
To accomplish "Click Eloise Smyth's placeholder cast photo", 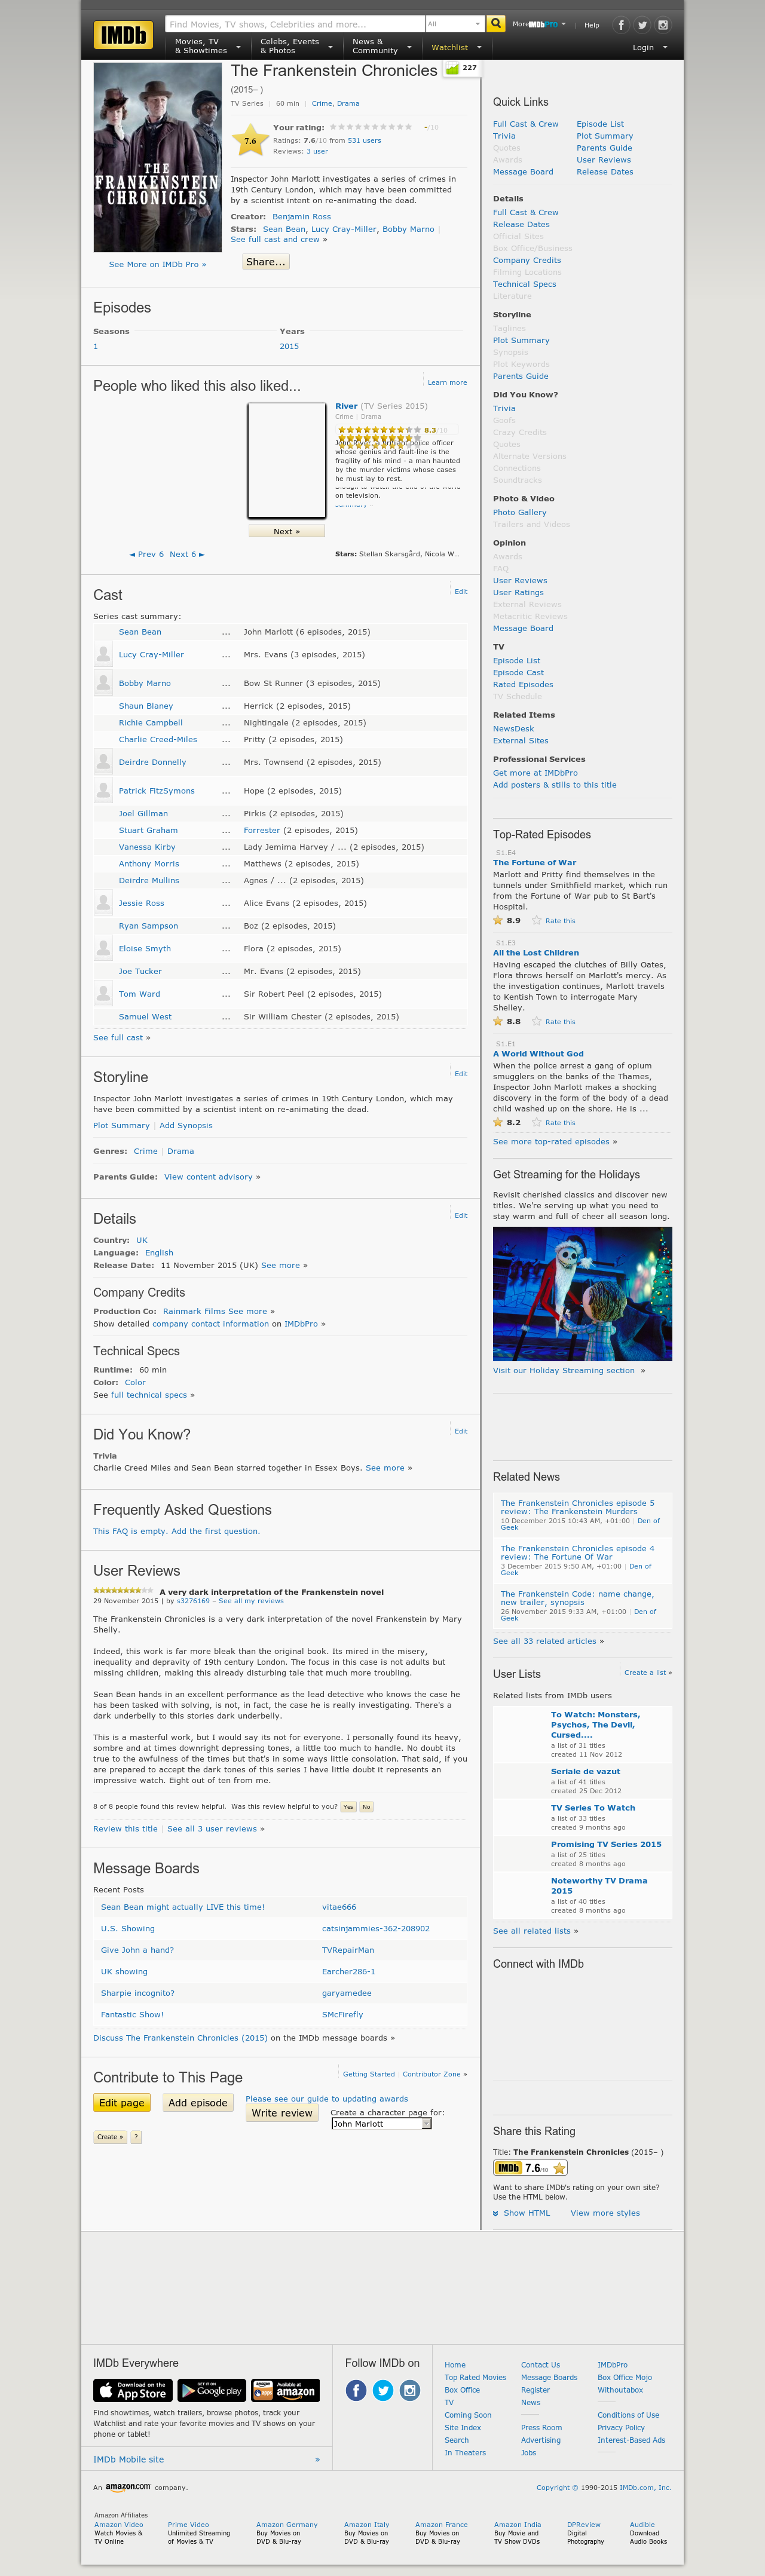I will (103, 949).
